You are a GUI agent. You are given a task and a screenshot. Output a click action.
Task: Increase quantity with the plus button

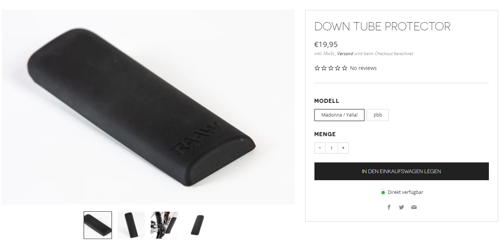(x=343, y=148)
